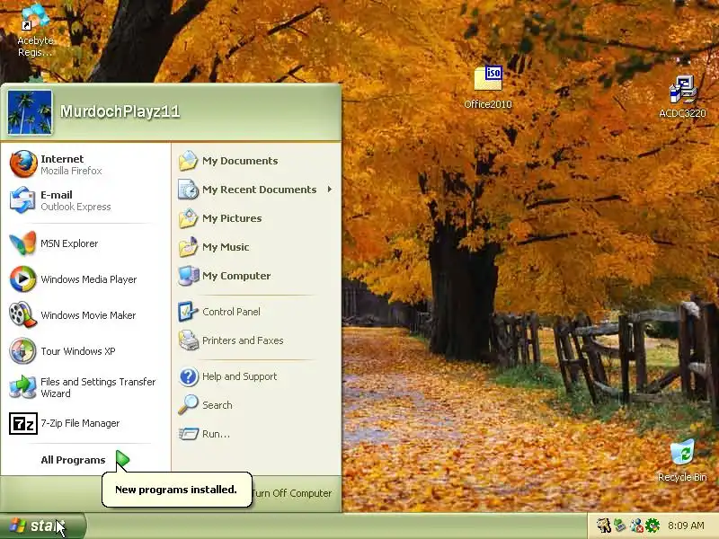Click the network computers tray icon

(x=620, y=526)
